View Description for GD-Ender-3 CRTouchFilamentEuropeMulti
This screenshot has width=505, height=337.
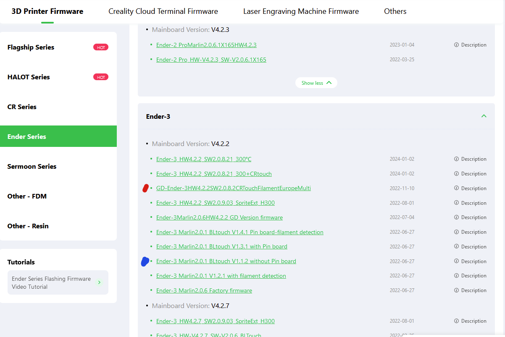pyautogui.click(x=470, y=188)
